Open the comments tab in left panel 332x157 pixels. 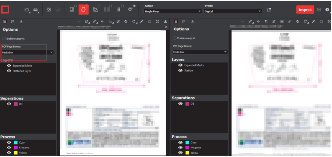click(x=12, y=21)
